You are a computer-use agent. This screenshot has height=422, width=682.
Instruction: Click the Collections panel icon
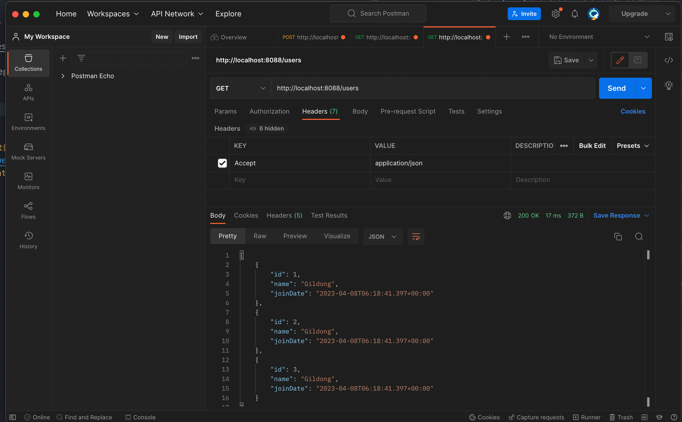(x=28, y=62)
